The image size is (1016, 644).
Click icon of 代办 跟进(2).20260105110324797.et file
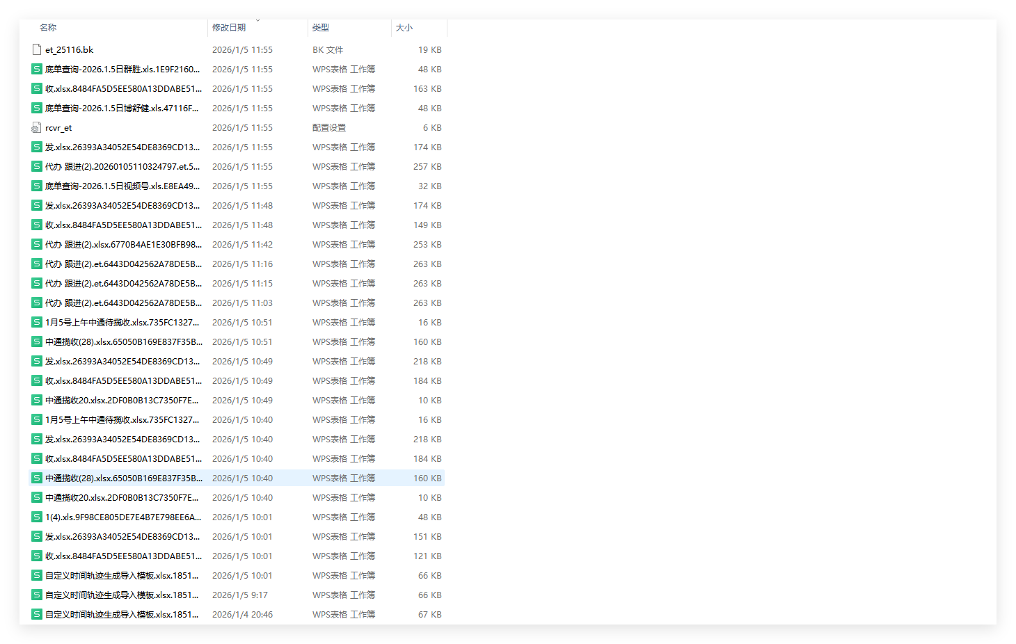tap(37, 167)
